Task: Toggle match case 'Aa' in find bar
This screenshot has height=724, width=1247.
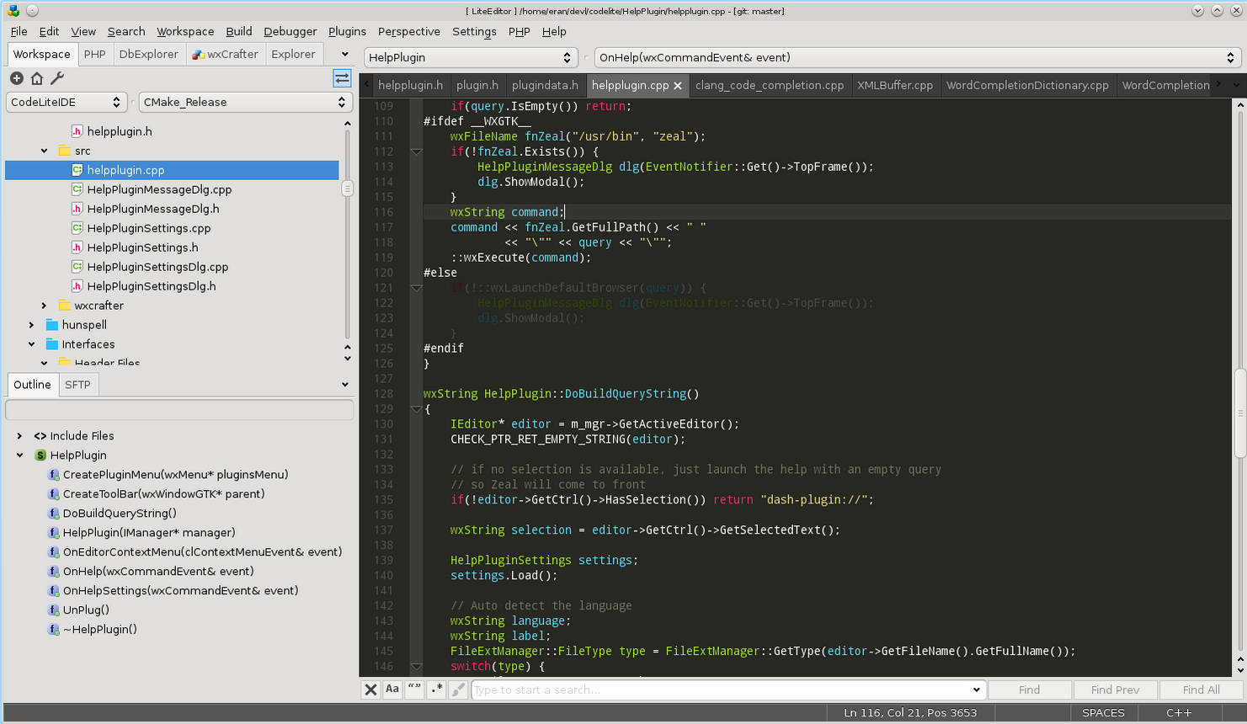Action: (392, 689)
